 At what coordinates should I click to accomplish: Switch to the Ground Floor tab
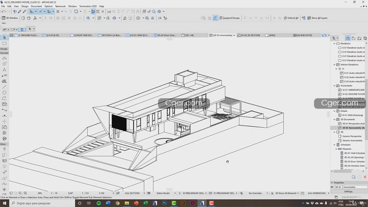26,35
